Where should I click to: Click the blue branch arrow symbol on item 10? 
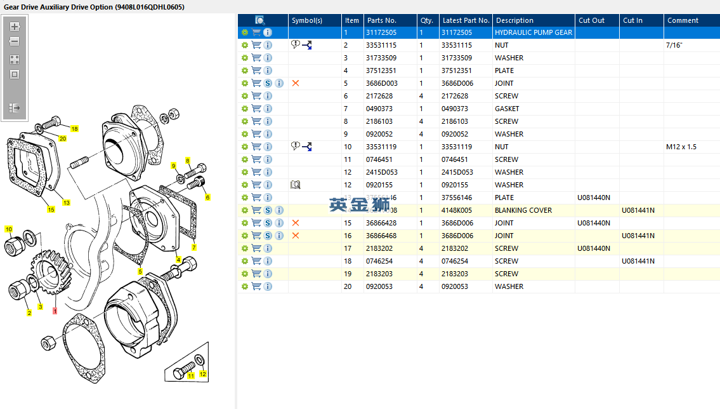coord(307,147)
